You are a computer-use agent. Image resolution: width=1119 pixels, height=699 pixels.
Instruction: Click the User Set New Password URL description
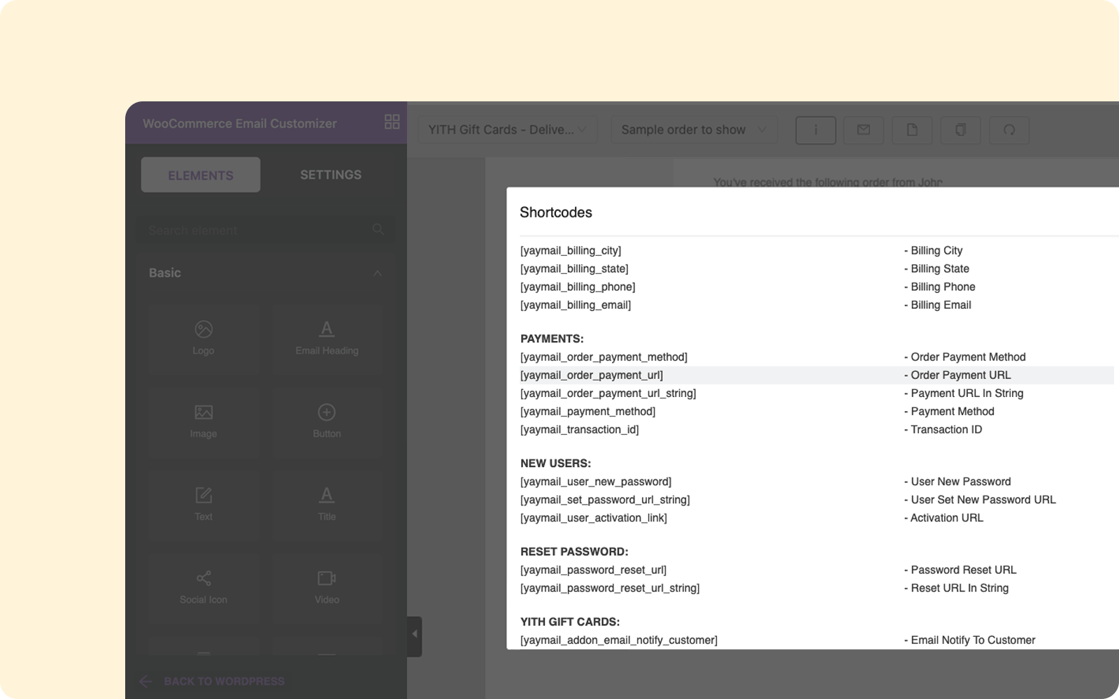click(x=980, y=500)
